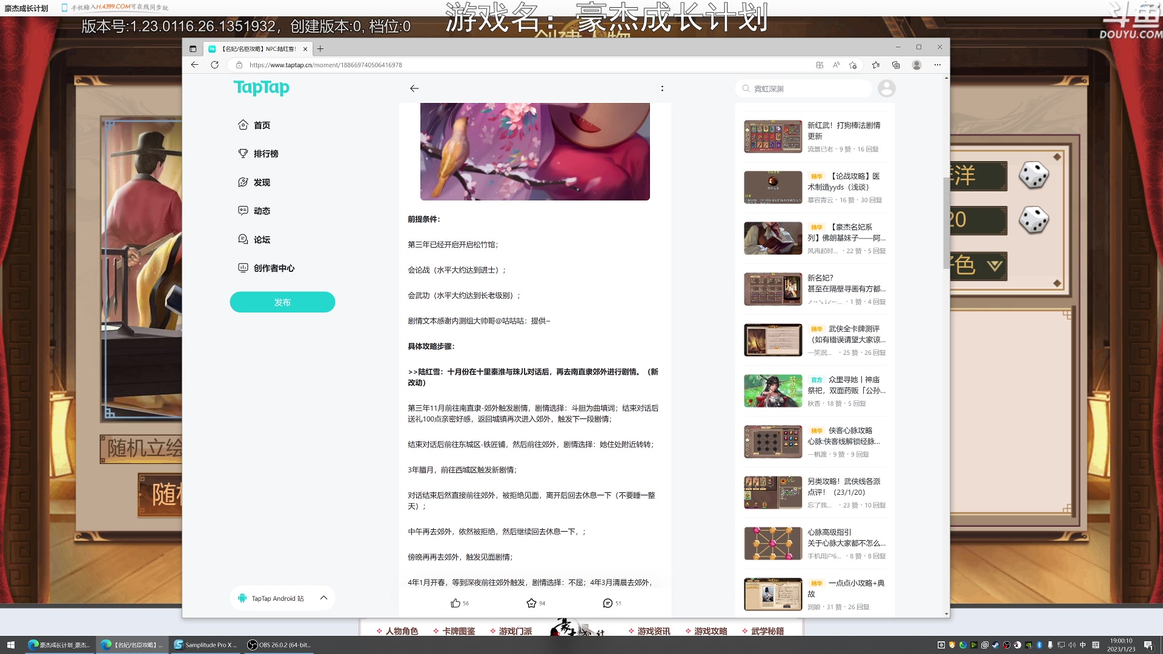The height and width of the screenshot is (654, 1163).
Task: Open browser tab actions menu icon
Action: [193, 49]
